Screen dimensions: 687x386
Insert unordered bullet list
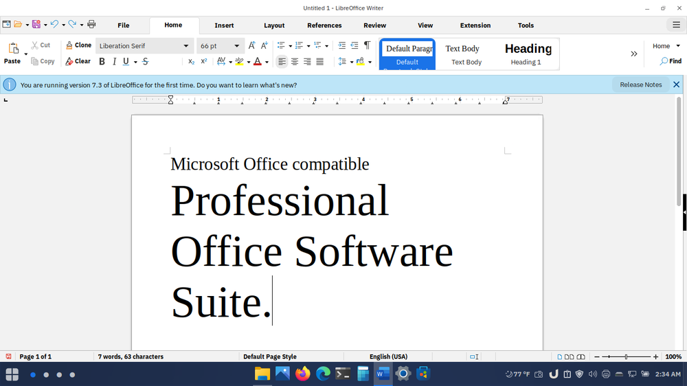click(x=281, y=45)
